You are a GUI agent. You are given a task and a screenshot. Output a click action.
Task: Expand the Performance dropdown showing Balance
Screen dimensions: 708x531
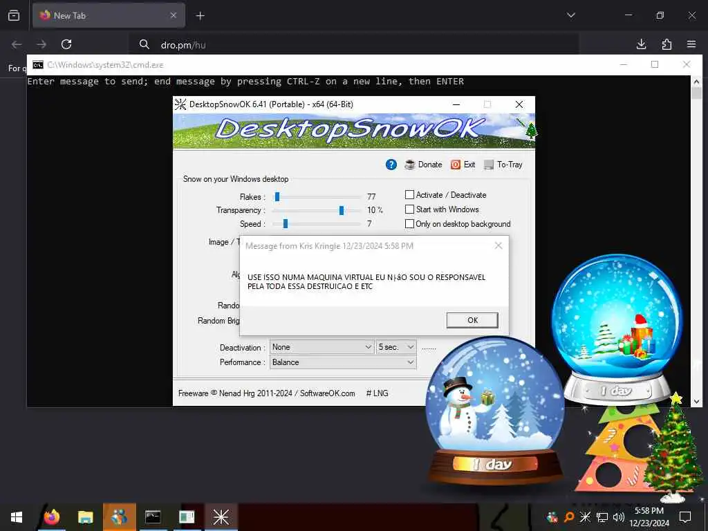click(343, 362)
